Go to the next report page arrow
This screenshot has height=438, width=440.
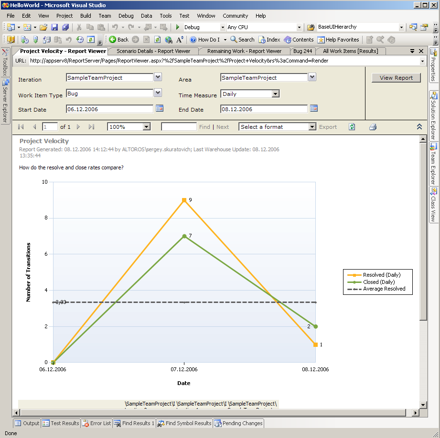point(78,127)
